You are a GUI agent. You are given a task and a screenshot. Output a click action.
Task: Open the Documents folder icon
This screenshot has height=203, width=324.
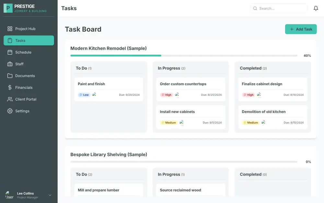point(10,76)
